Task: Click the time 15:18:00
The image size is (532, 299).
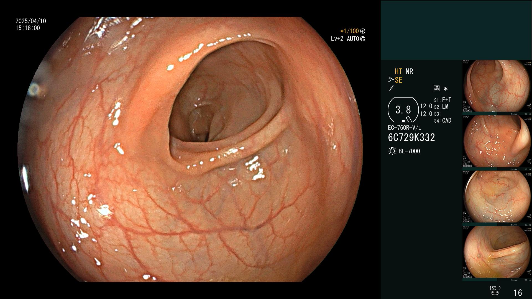Action: tap(28, 28)
